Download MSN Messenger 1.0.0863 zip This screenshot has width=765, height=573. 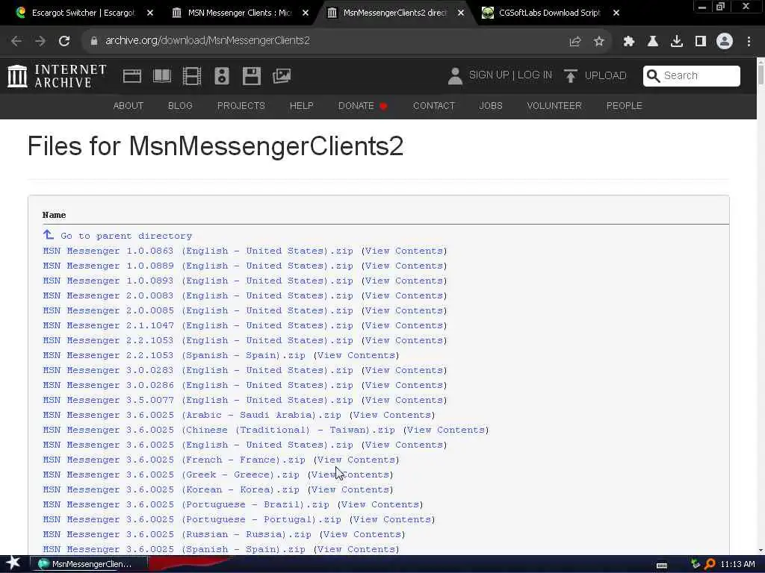point(197,251)
